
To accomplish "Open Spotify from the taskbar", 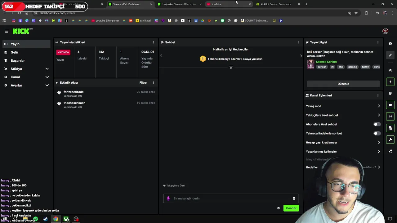I will [35, 219].
